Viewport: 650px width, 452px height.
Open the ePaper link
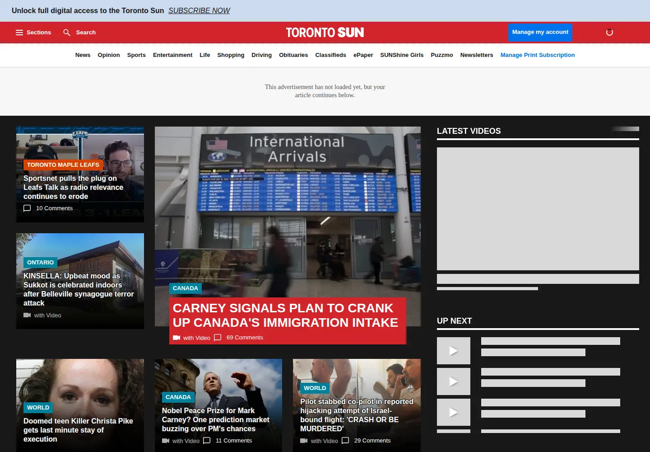tap(363, 55)
